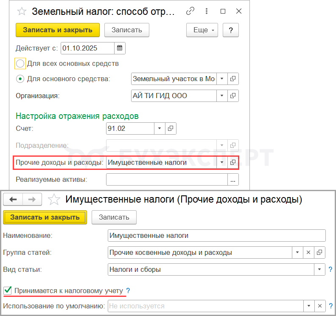Choose 'Реализуемые активы' via ellipsis button
This screenshot has width=336, height=316.
pyautogui.click(x=233, y=179)
